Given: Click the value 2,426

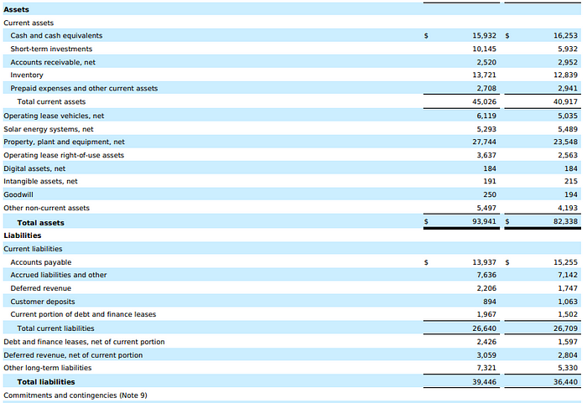Looking at the screenshot, I should pos(486,342).
